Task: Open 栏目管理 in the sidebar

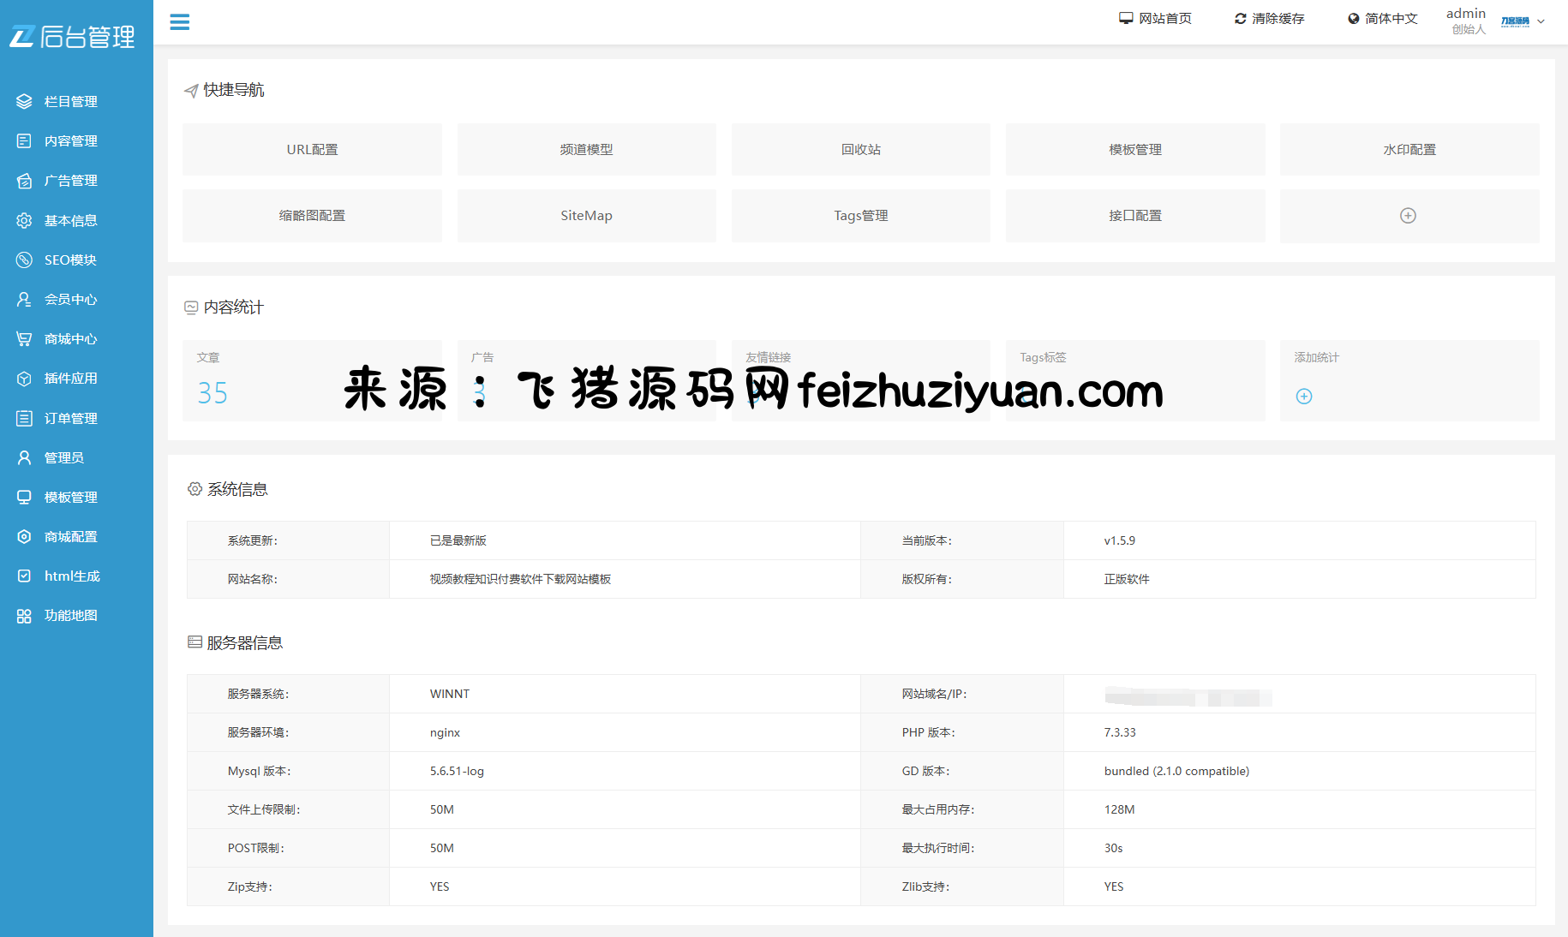Action: pos(71,102)
